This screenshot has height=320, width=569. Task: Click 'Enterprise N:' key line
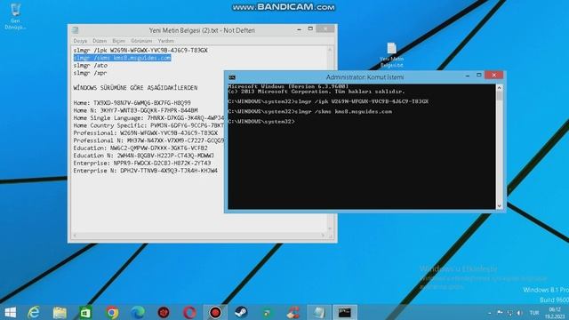click(146, 170)
